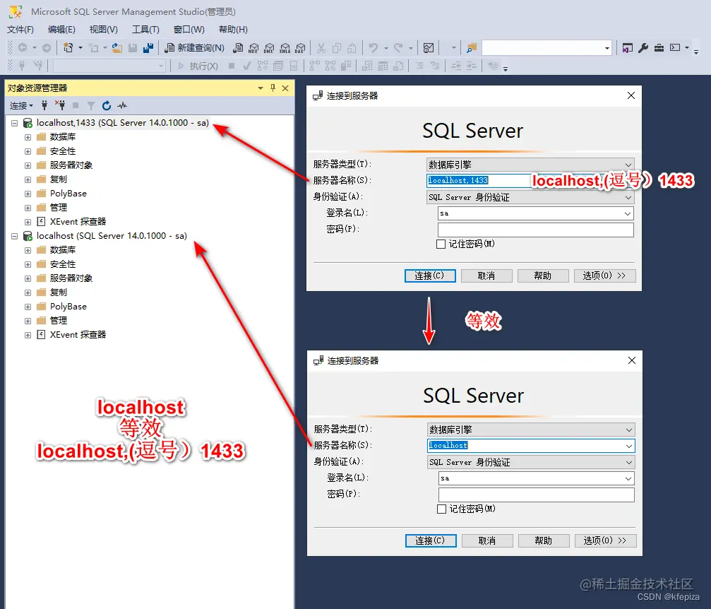This screenshot has width=711, height=609.
Task: Open the 连接 dropdown in Object Explorer
Action: click(21, 106)
